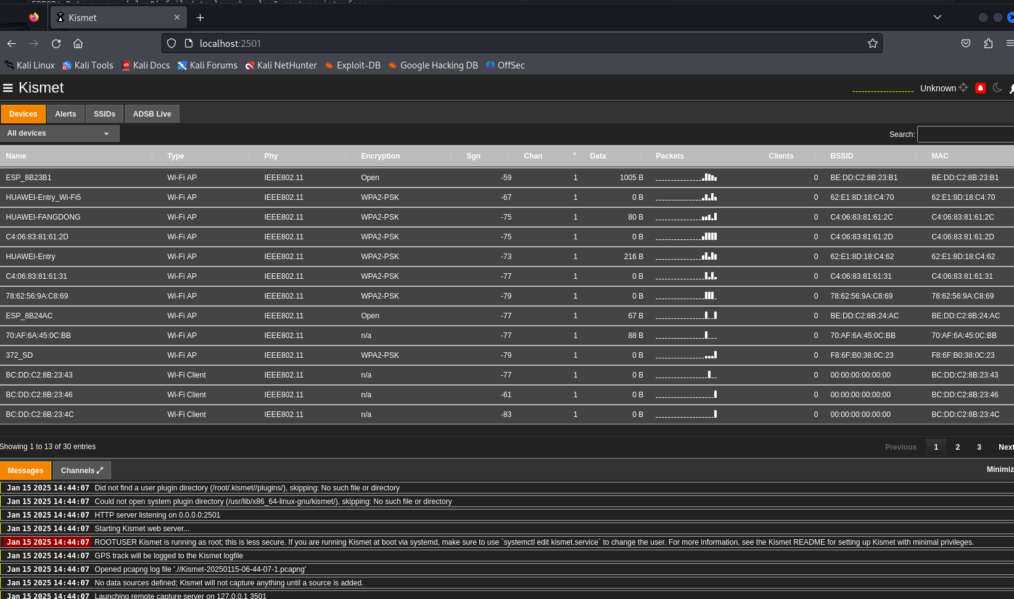Sort table by Sgn column
The height and width of the screenshot is (599, 1014).
(489, 156)
